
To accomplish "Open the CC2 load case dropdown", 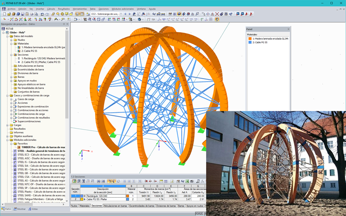I will pyautogui.click(x=121, y=14).
